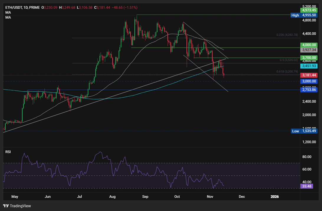Click the purple RSI value 33.48
The height and width of the screenshot is (211, 322).
pyautogui.click(x=307, y=186)
